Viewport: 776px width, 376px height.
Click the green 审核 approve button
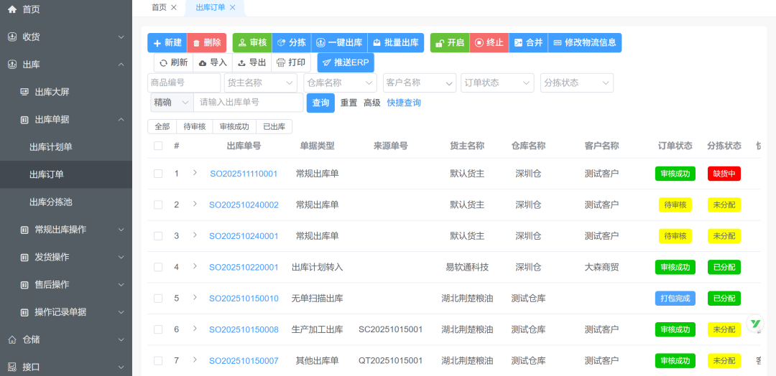(251, 43)
